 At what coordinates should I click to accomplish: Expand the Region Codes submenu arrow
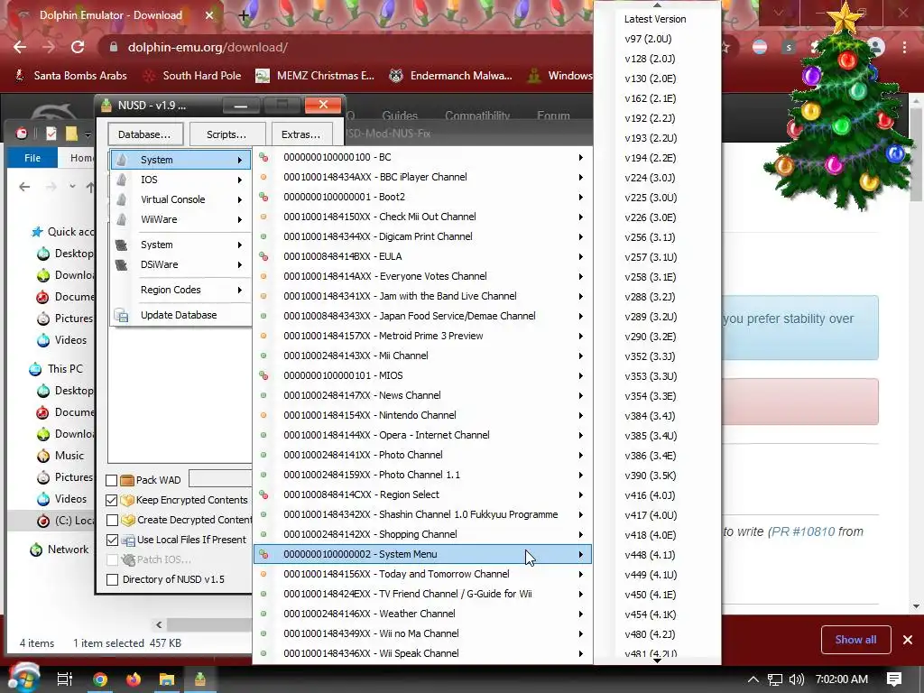coord(240,290)
